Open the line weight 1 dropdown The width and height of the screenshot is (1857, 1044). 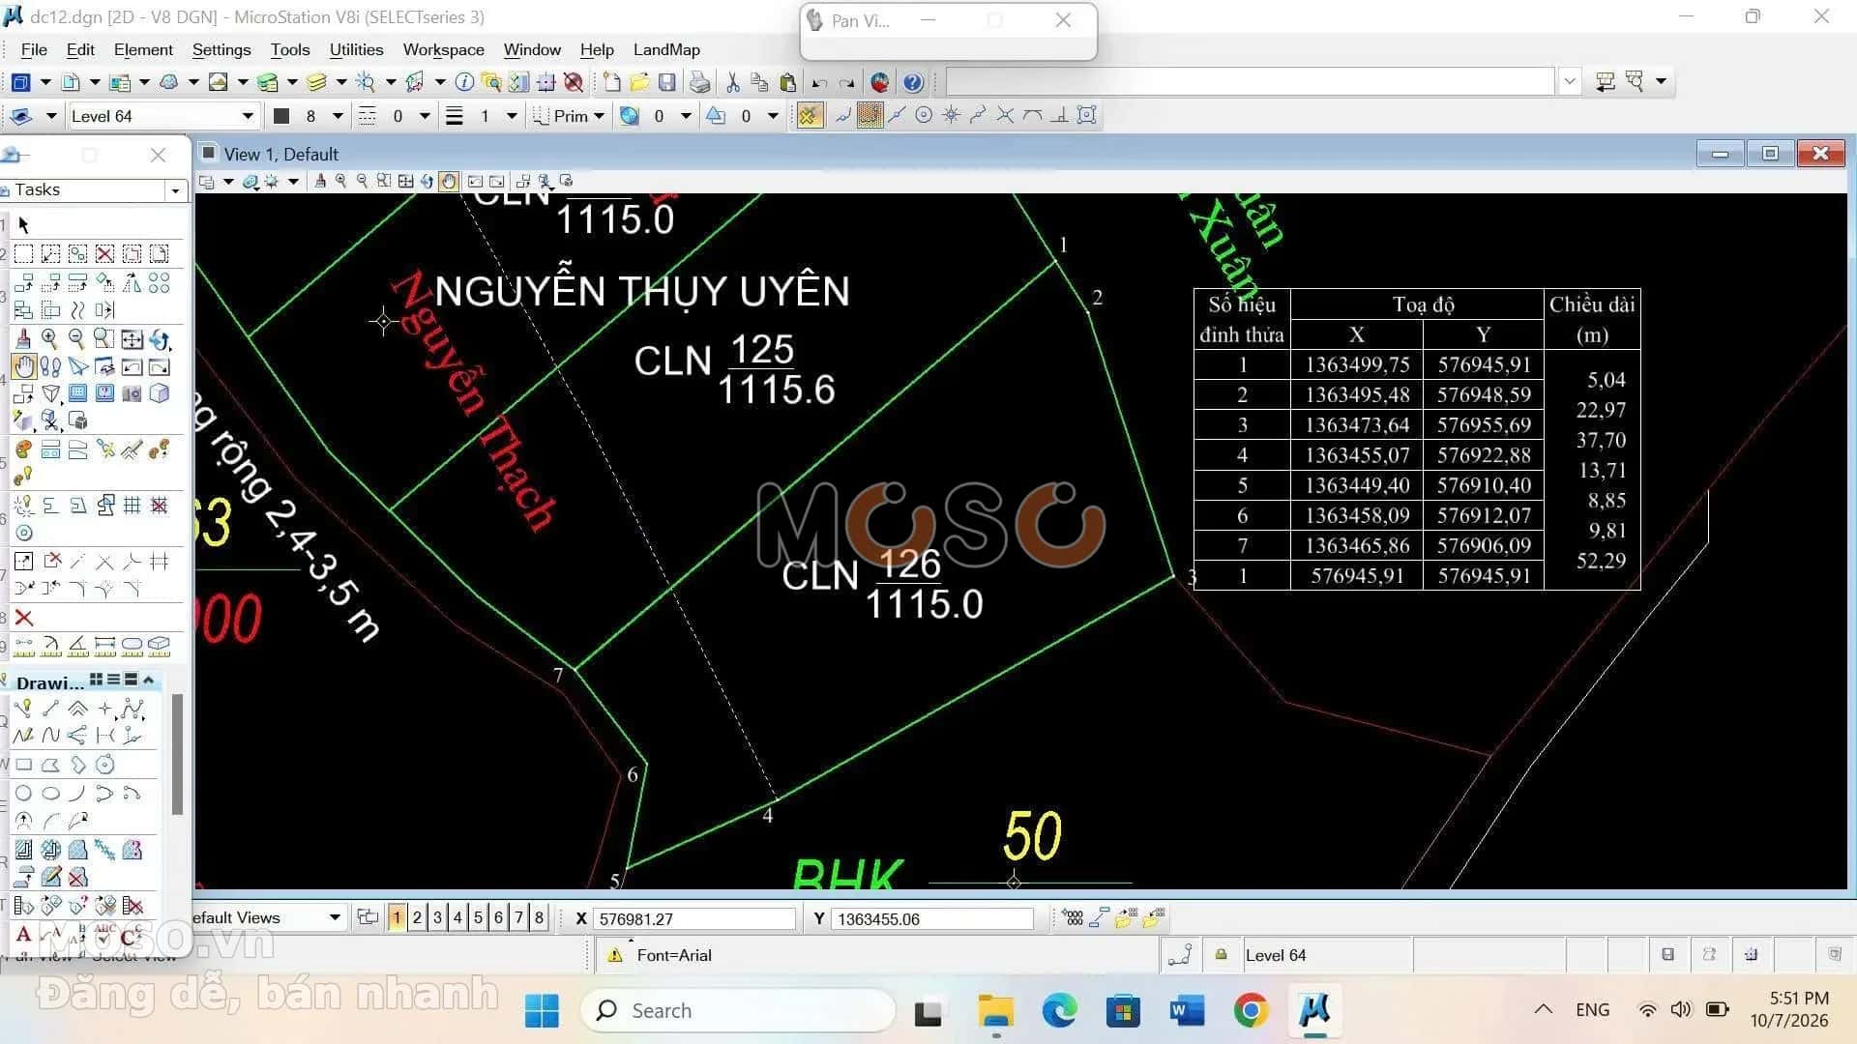[512, 116]
